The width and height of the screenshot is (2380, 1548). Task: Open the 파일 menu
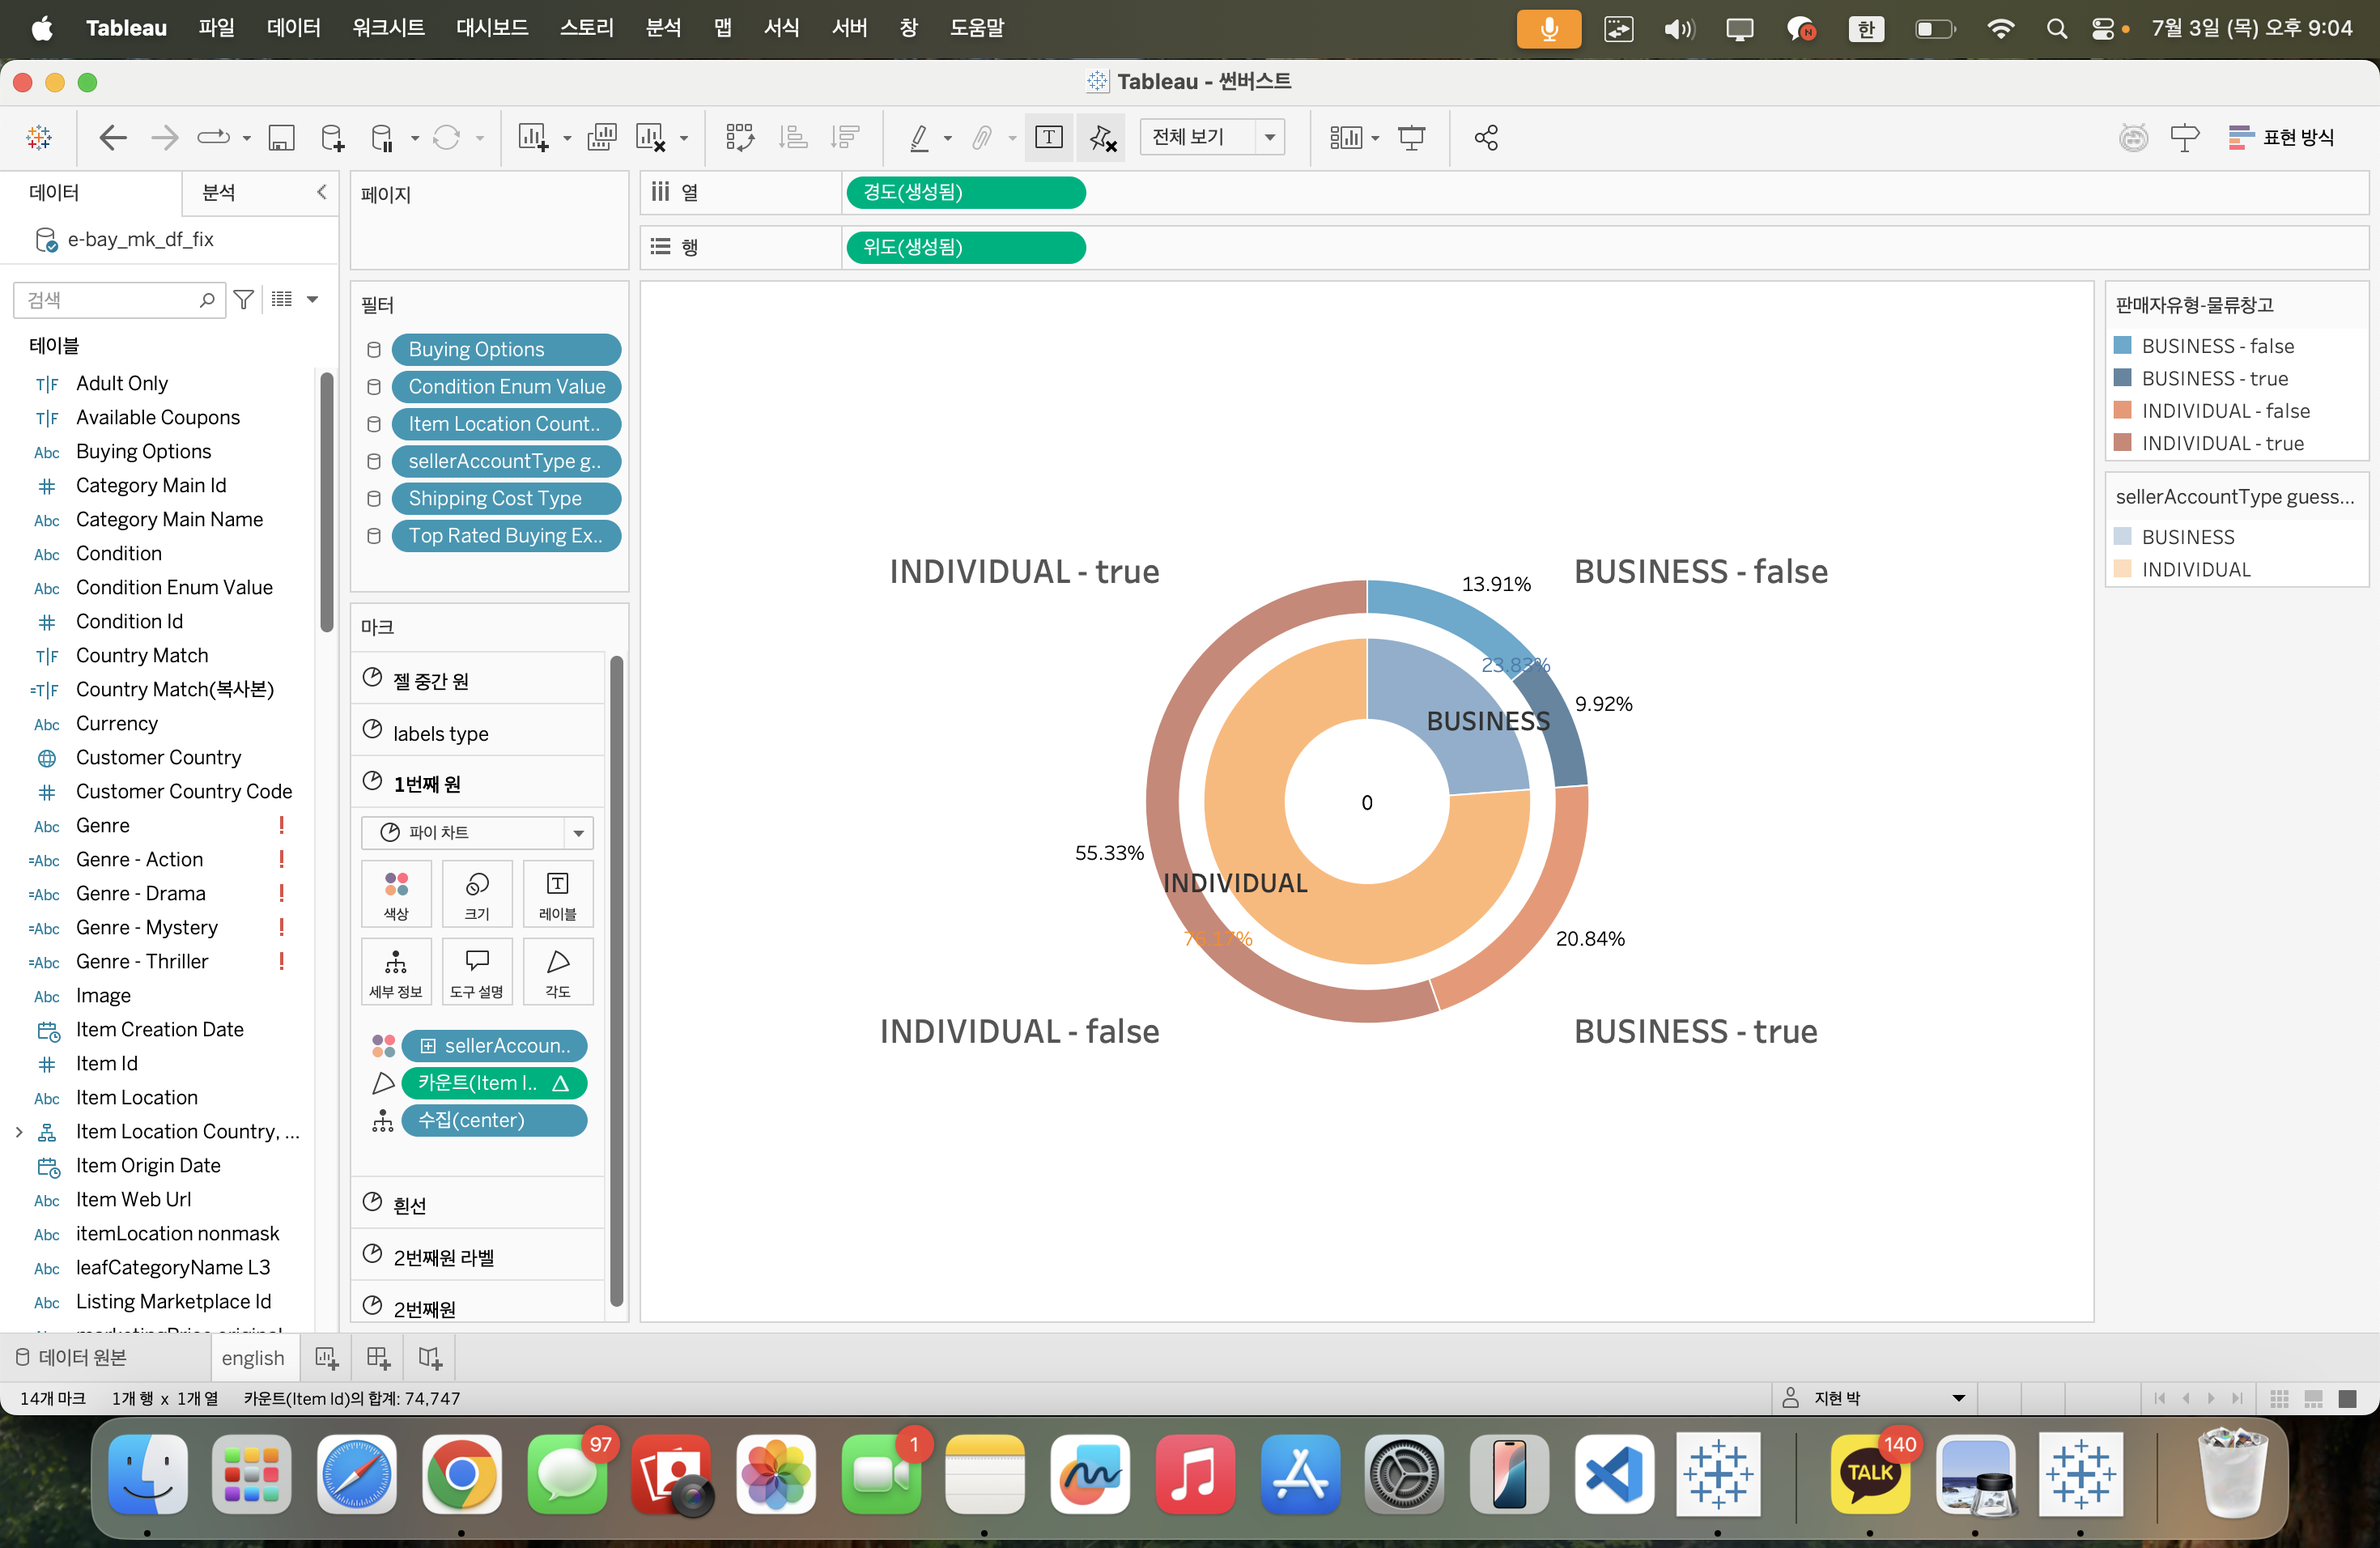click(x=216, y=28)
